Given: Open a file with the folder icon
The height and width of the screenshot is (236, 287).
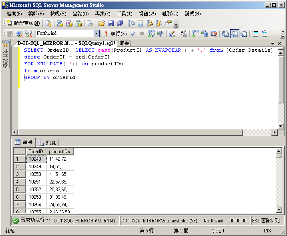Looking at the screenshot, I should point(102,23).
